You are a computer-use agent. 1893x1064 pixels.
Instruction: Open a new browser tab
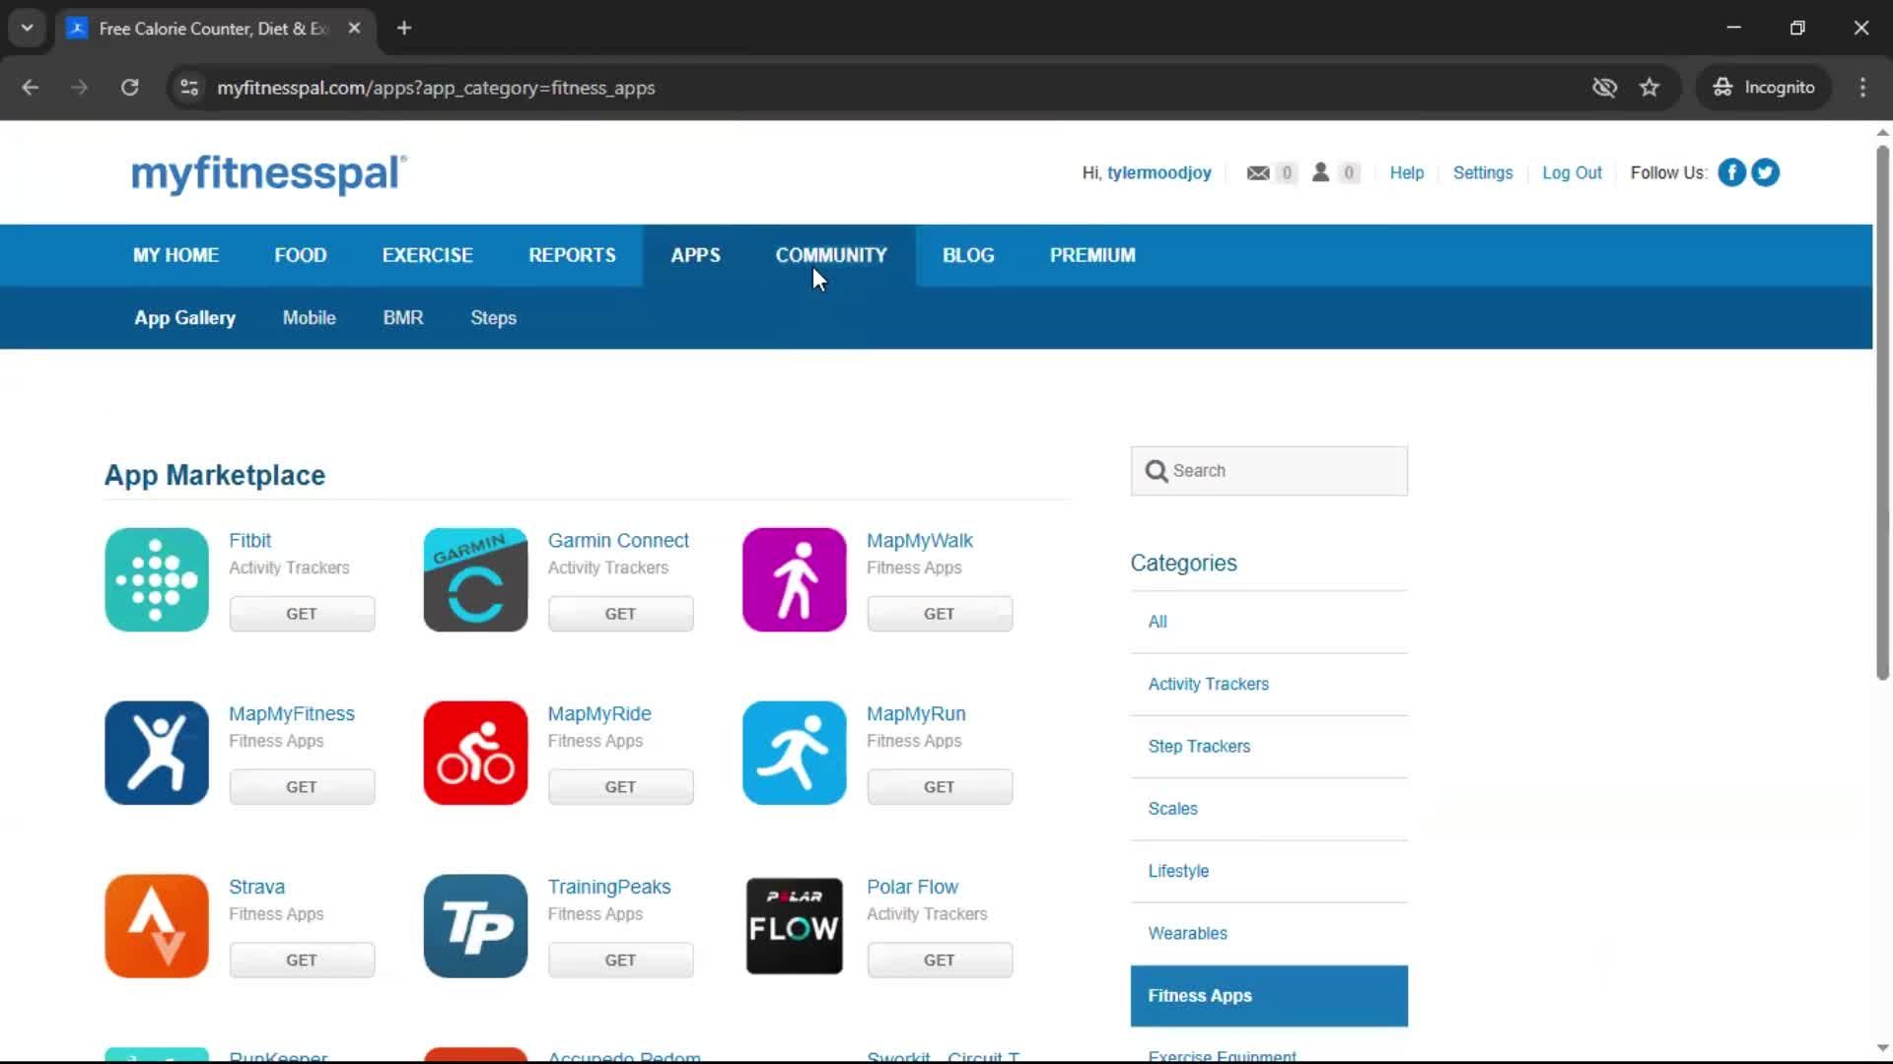coord(404,28)
